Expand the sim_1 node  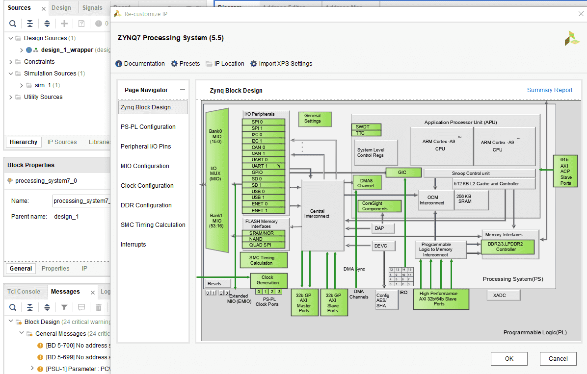click(21, 85)
